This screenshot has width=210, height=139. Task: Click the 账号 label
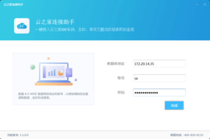click(121, 78)
